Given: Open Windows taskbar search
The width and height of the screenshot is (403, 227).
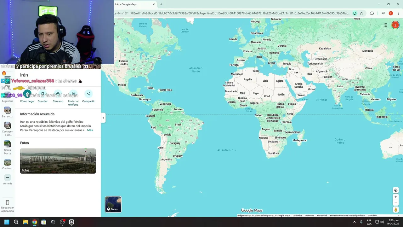Looking at the screenshot, I should pos(16,222).
